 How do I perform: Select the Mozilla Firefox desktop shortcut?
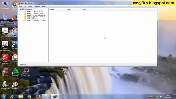(15, 19)
